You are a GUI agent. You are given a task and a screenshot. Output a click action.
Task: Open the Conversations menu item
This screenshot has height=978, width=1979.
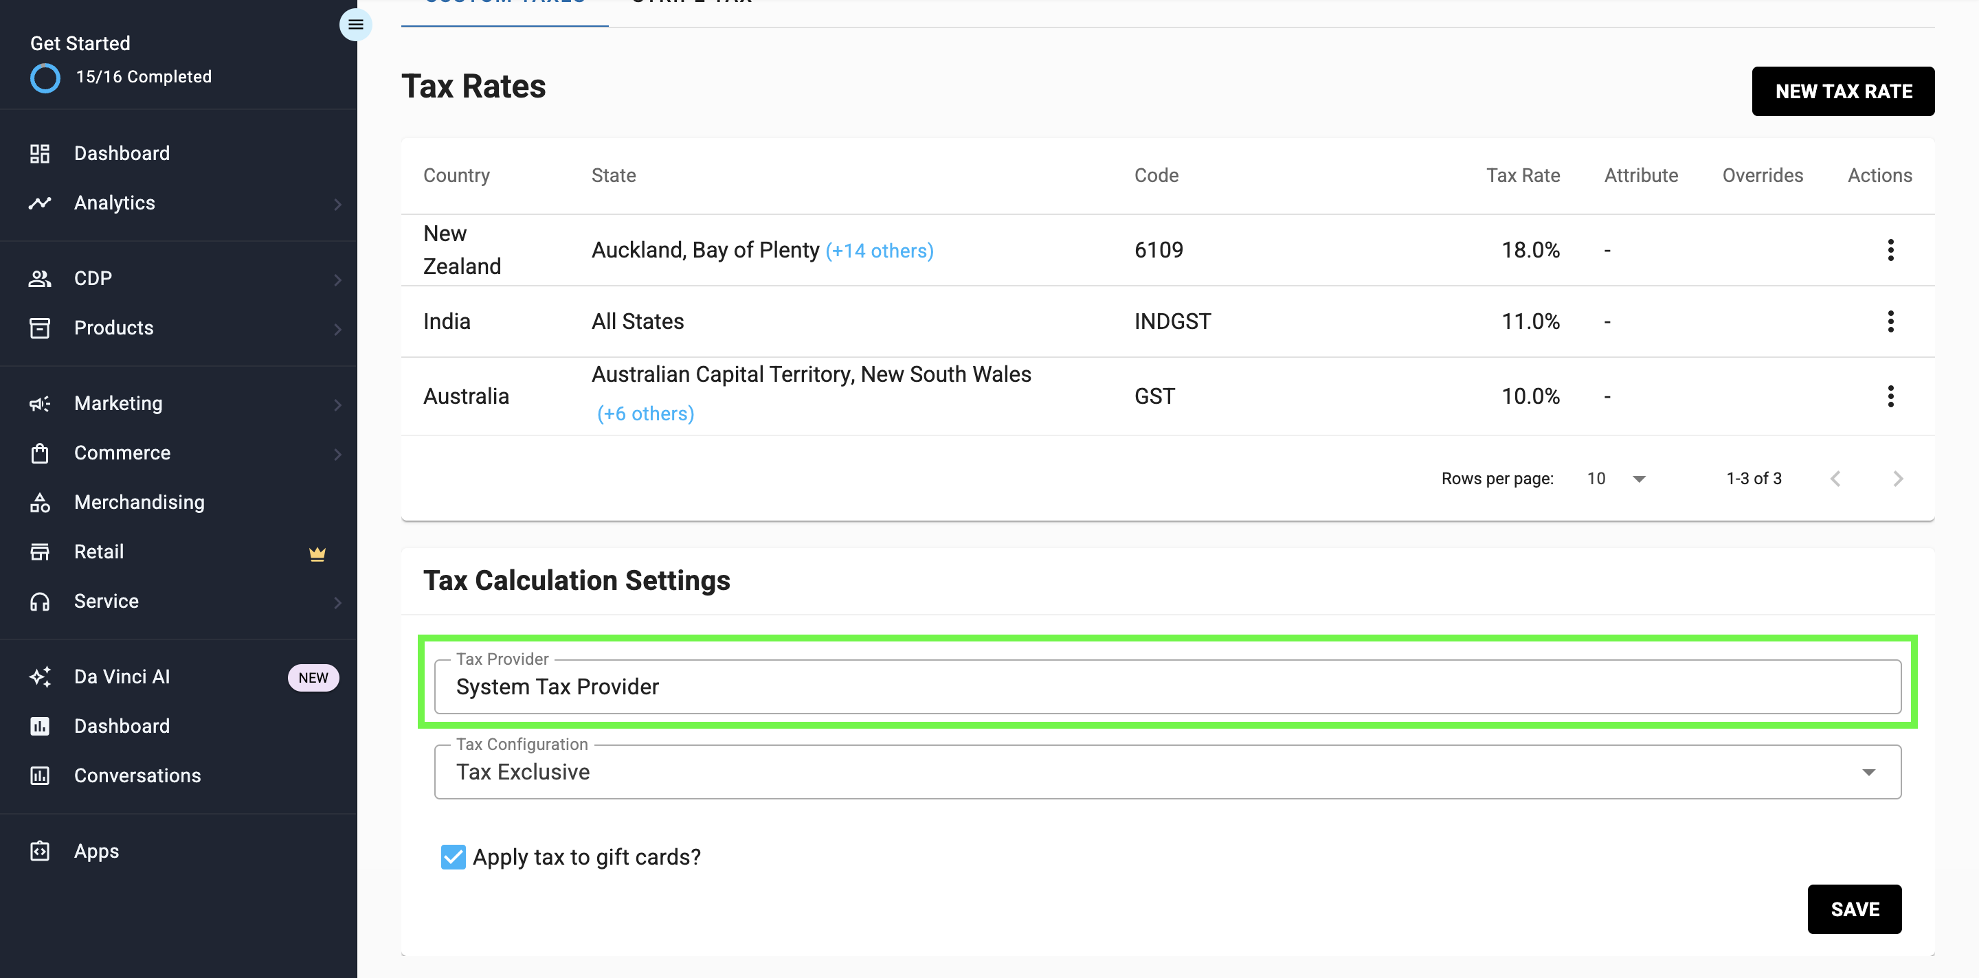178,775
